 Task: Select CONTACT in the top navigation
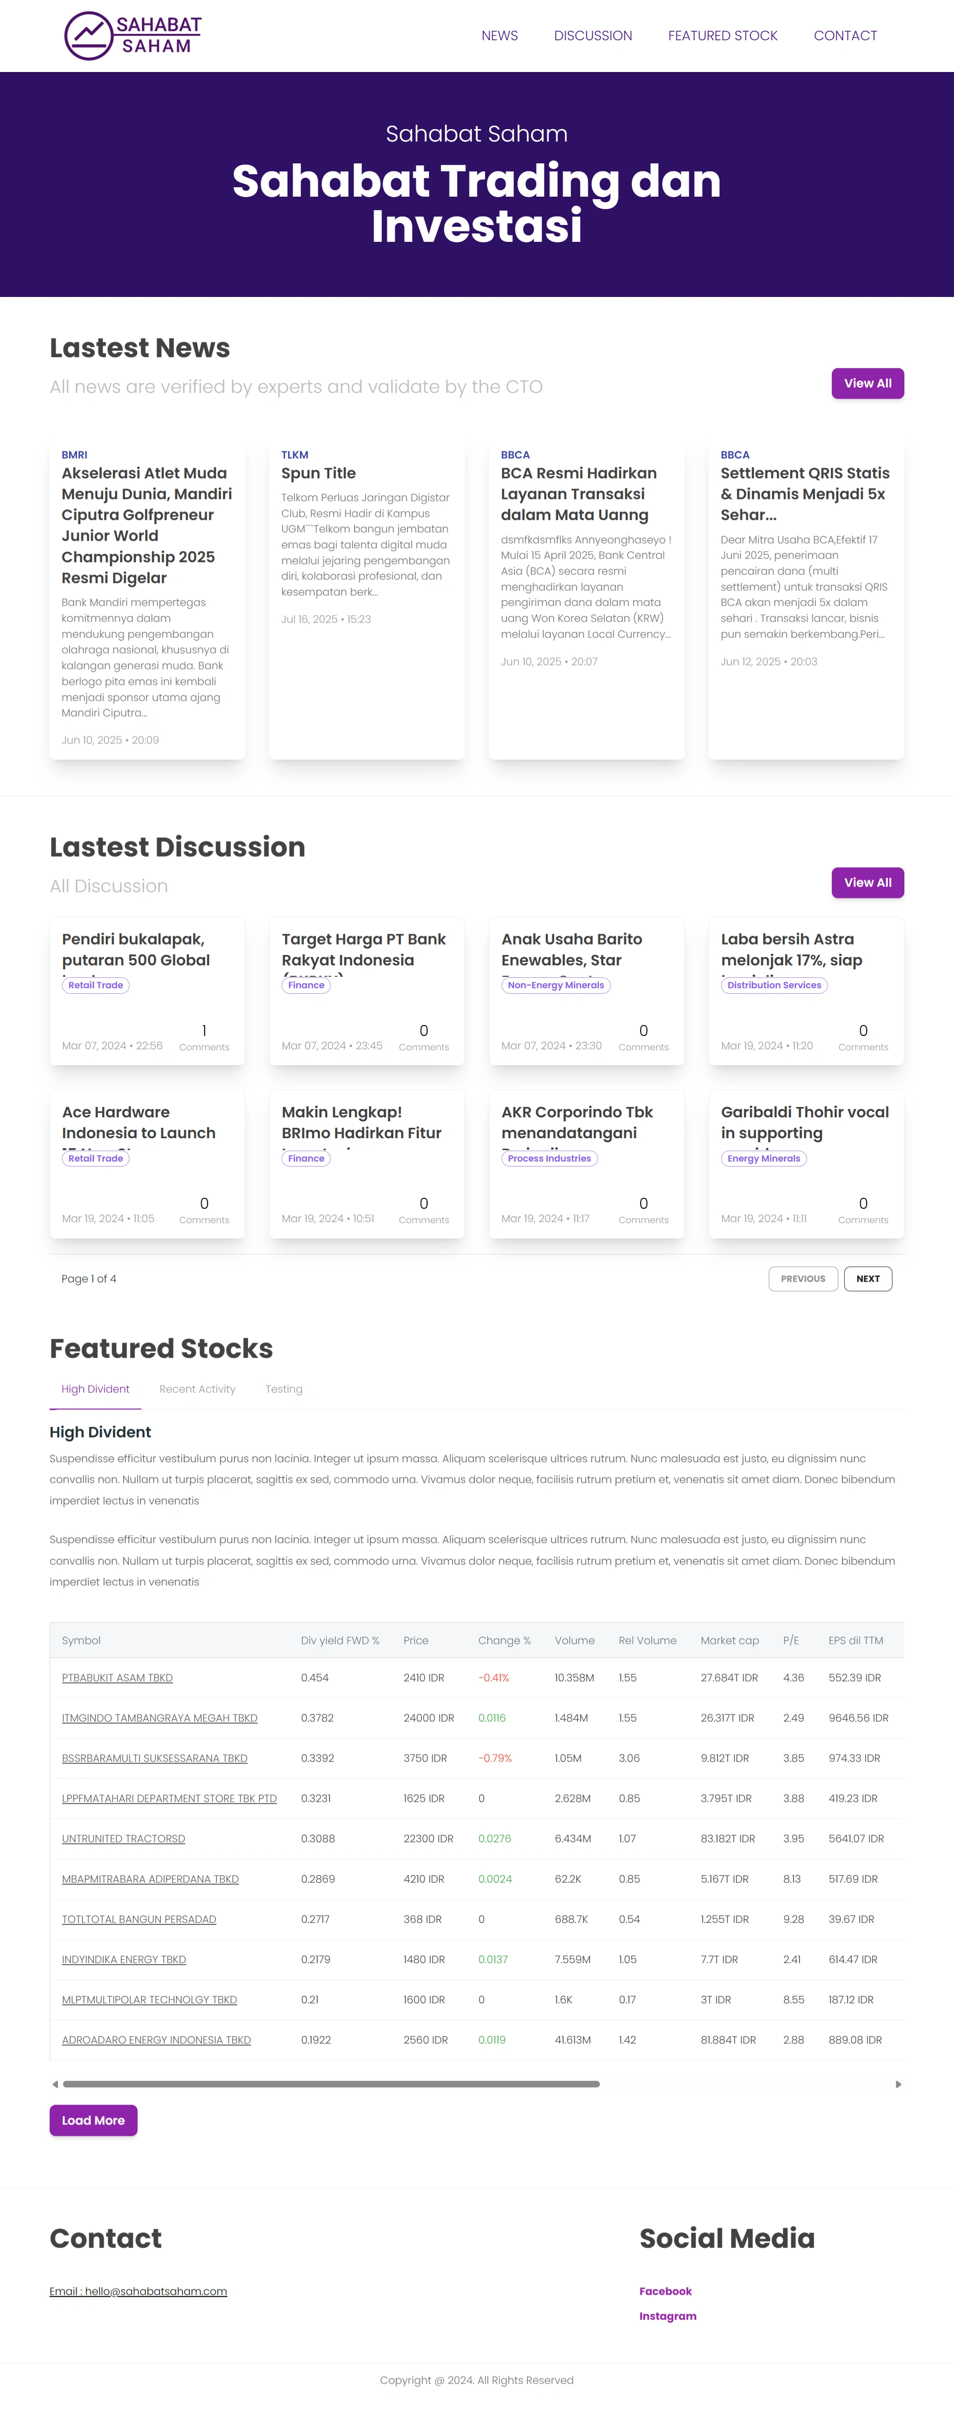[x=845, y=36]
